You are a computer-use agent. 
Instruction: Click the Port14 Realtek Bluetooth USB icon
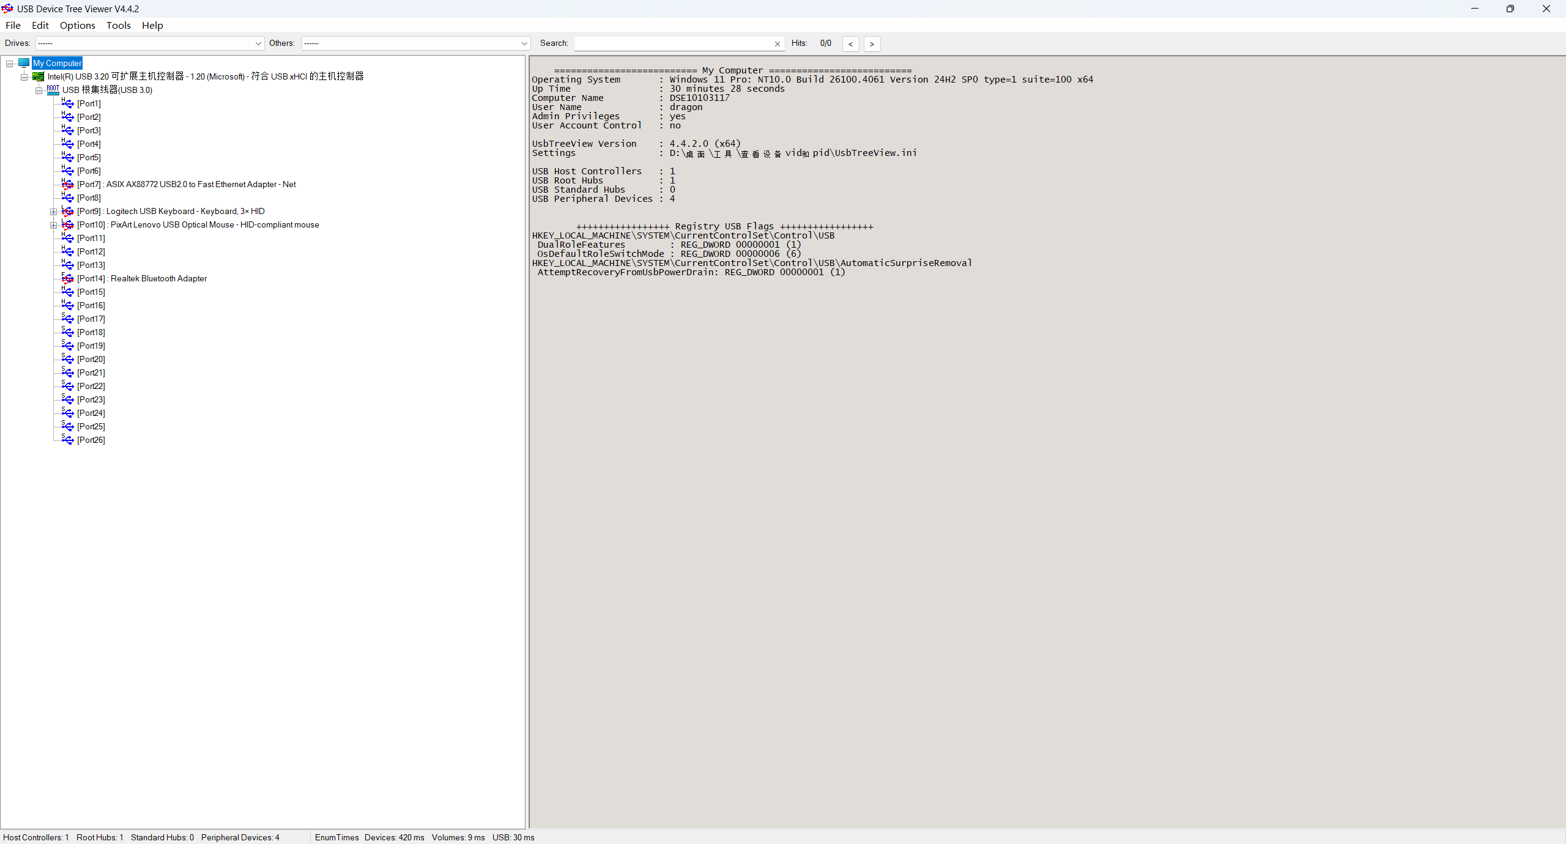point(67,278)
